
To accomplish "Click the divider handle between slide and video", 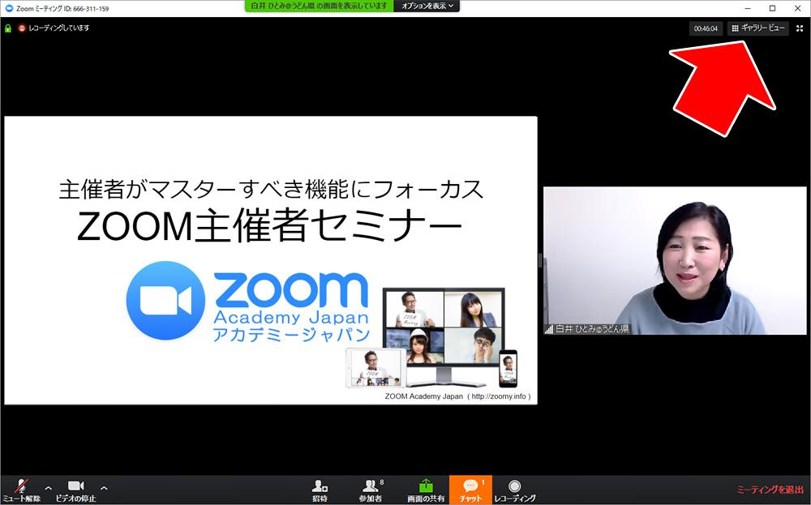I will click(x=539, y=260).
